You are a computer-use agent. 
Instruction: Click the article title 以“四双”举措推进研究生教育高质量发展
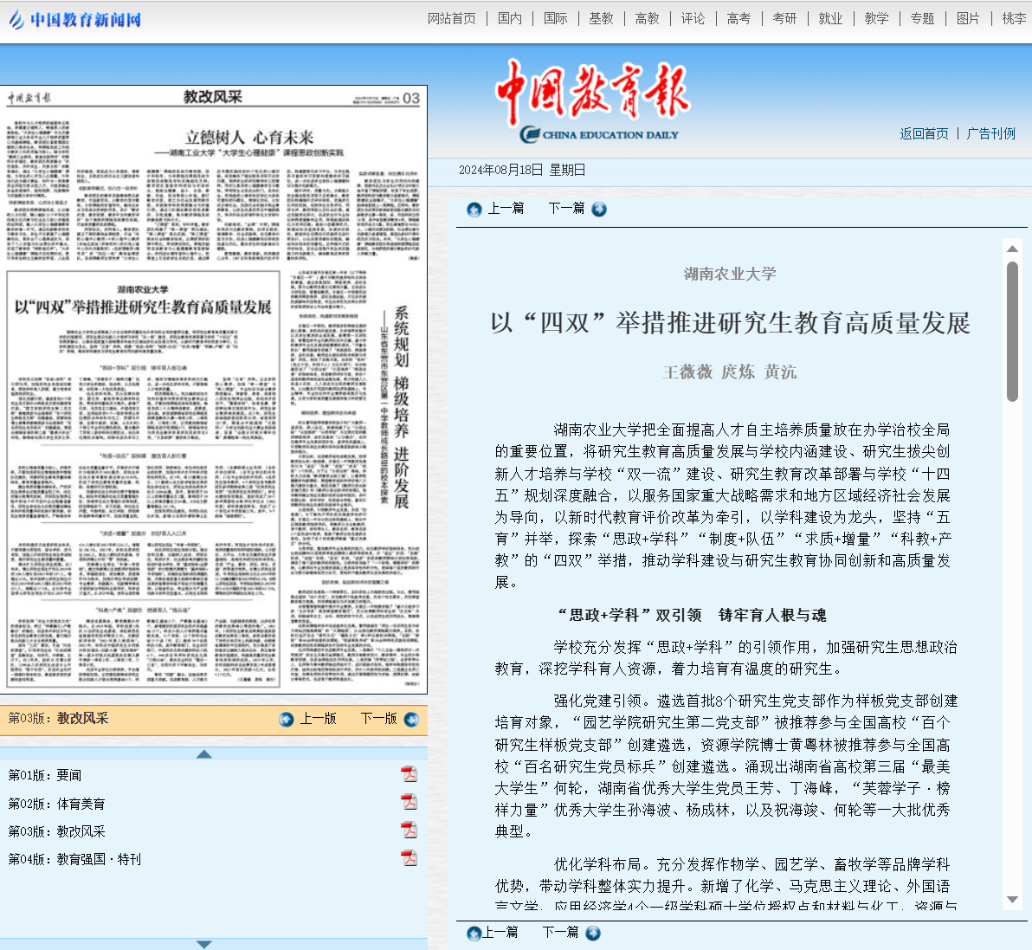(730, 323)
